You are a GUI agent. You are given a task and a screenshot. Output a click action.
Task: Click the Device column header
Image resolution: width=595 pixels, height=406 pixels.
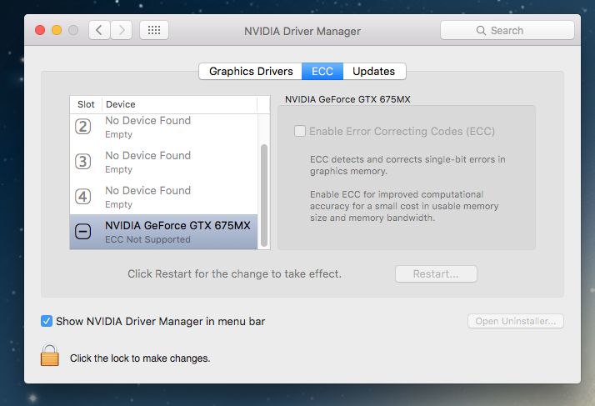(179, 104)
